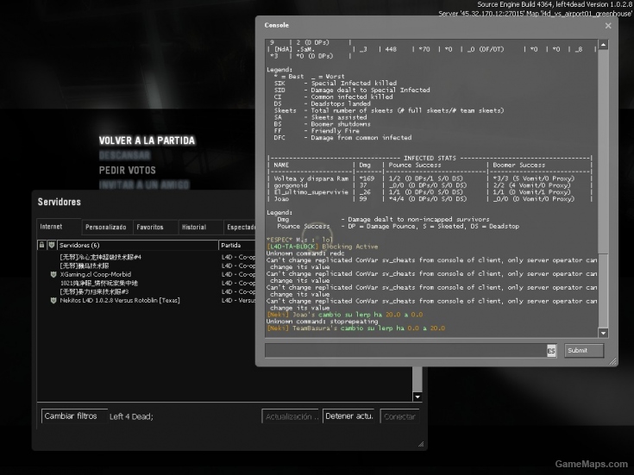
Task: Click Cambiar filtros button
Action: tap(73, 416)
